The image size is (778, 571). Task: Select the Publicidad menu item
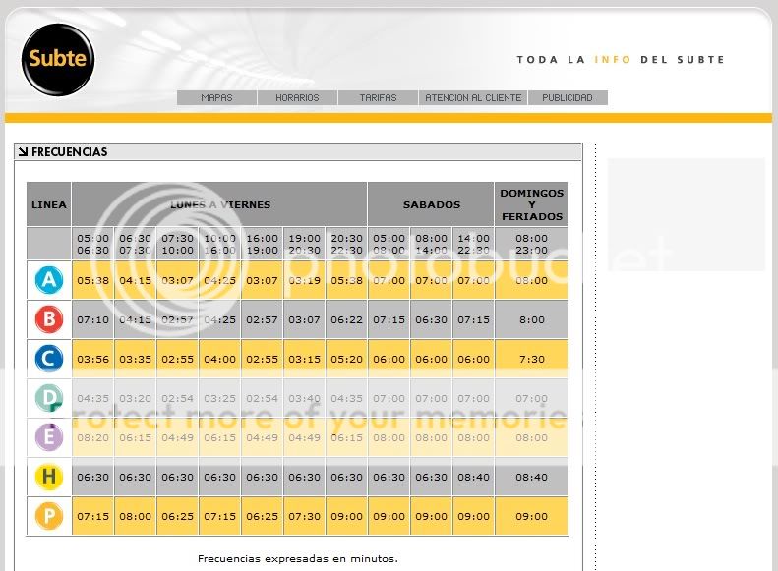coord(568,98)
